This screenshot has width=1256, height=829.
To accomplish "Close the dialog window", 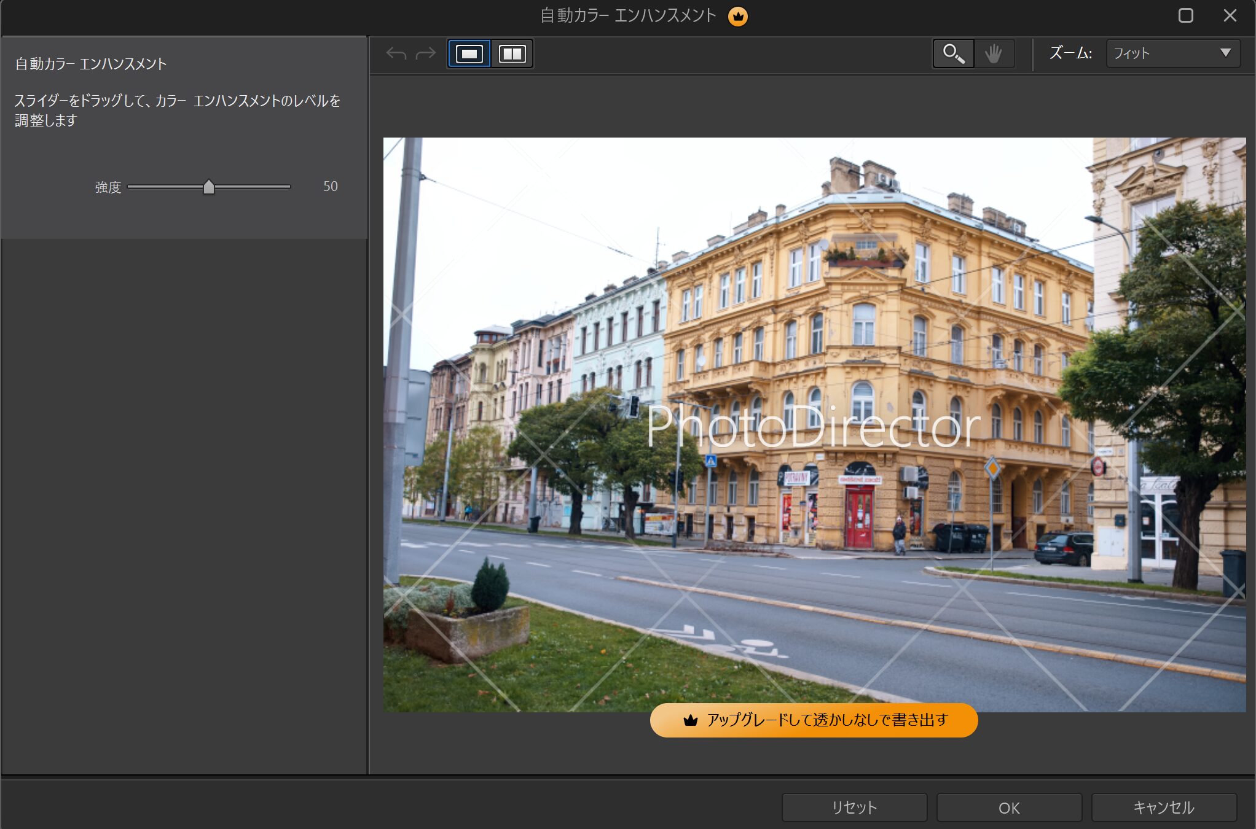I will coord(1230,15).
